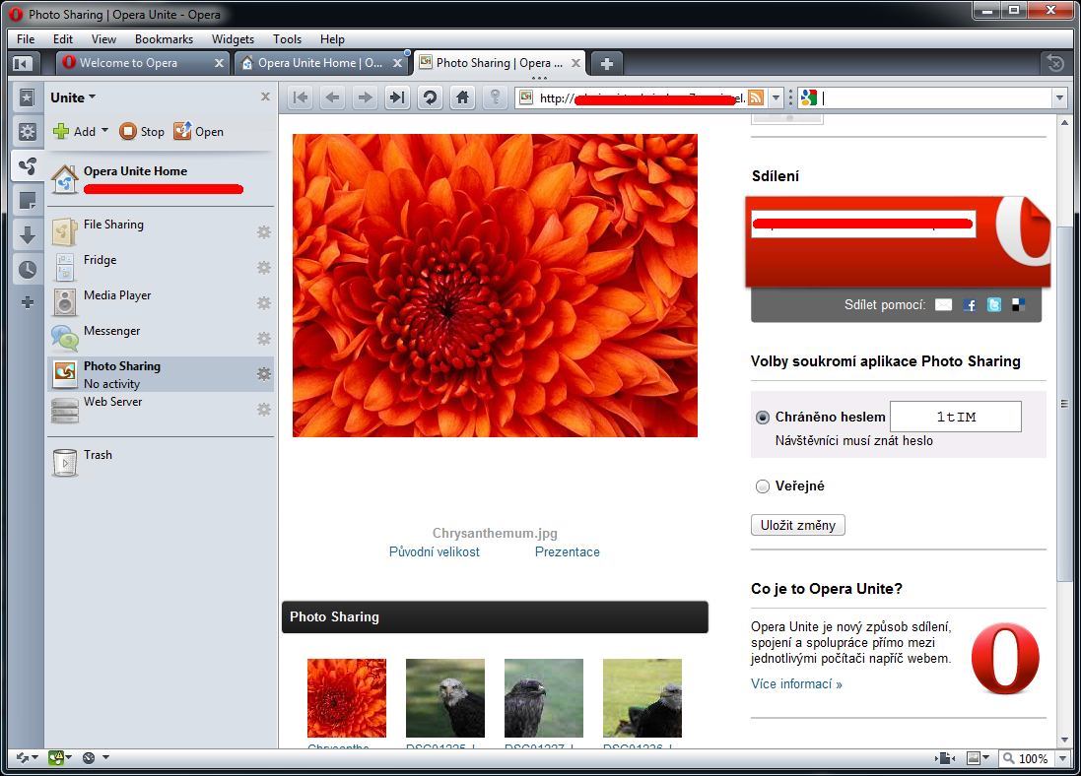Click the Uložit změny button
This screenshot has width=1081, height=776.
(x=797, y=525)
